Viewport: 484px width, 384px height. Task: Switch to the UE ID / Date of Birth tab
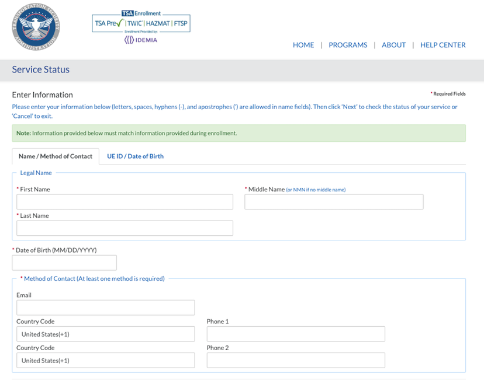point(135,156)
